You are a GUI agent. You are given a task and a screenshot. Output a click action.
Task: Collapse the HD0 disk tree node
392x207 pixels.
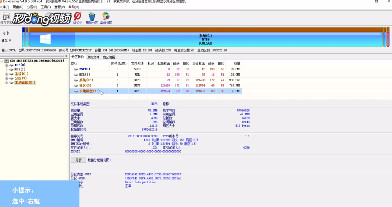[2, 61]
